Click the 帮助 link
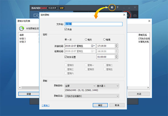This screenshot has width=168, height=116. (x=46, y=105)
